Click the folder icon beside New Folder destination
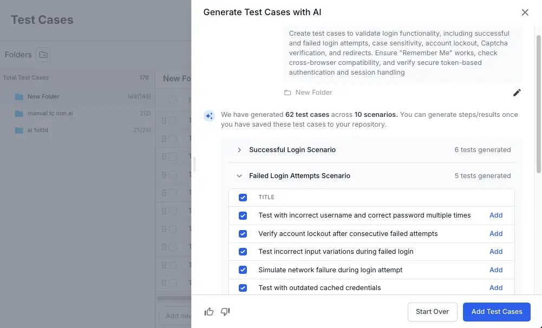 tap(288, 93)
